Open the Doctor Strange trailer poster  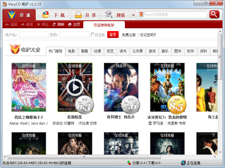point(121,87)
